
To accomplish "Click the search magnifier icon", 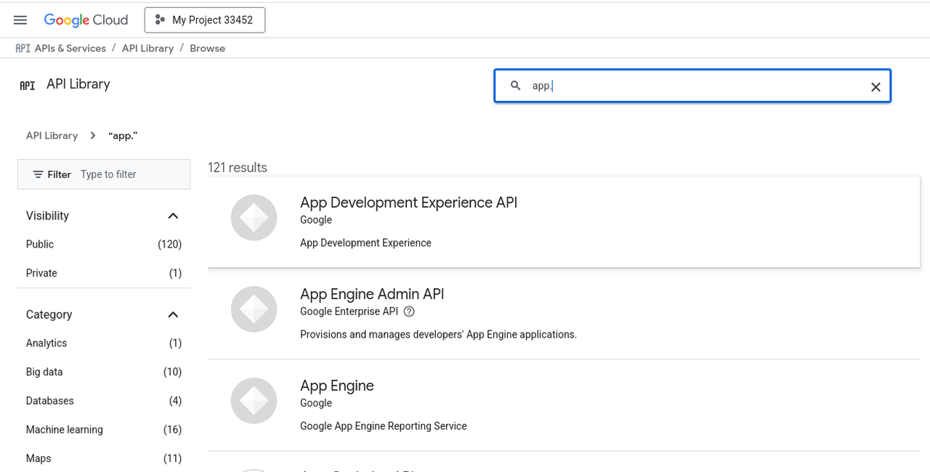I will [x=516, y=86].
